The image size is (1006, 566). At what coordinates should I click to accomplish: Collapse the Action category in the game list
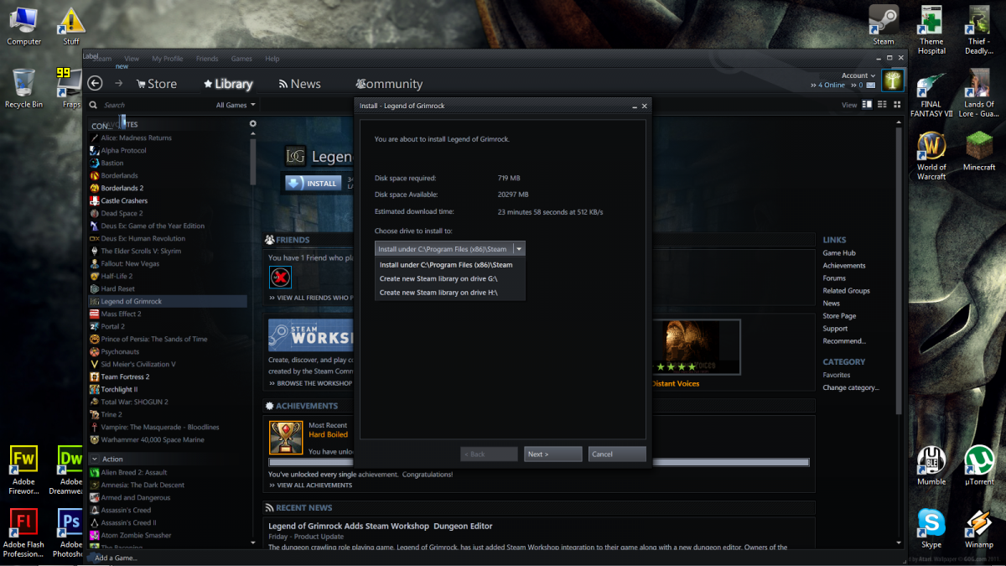click(95, 459)
